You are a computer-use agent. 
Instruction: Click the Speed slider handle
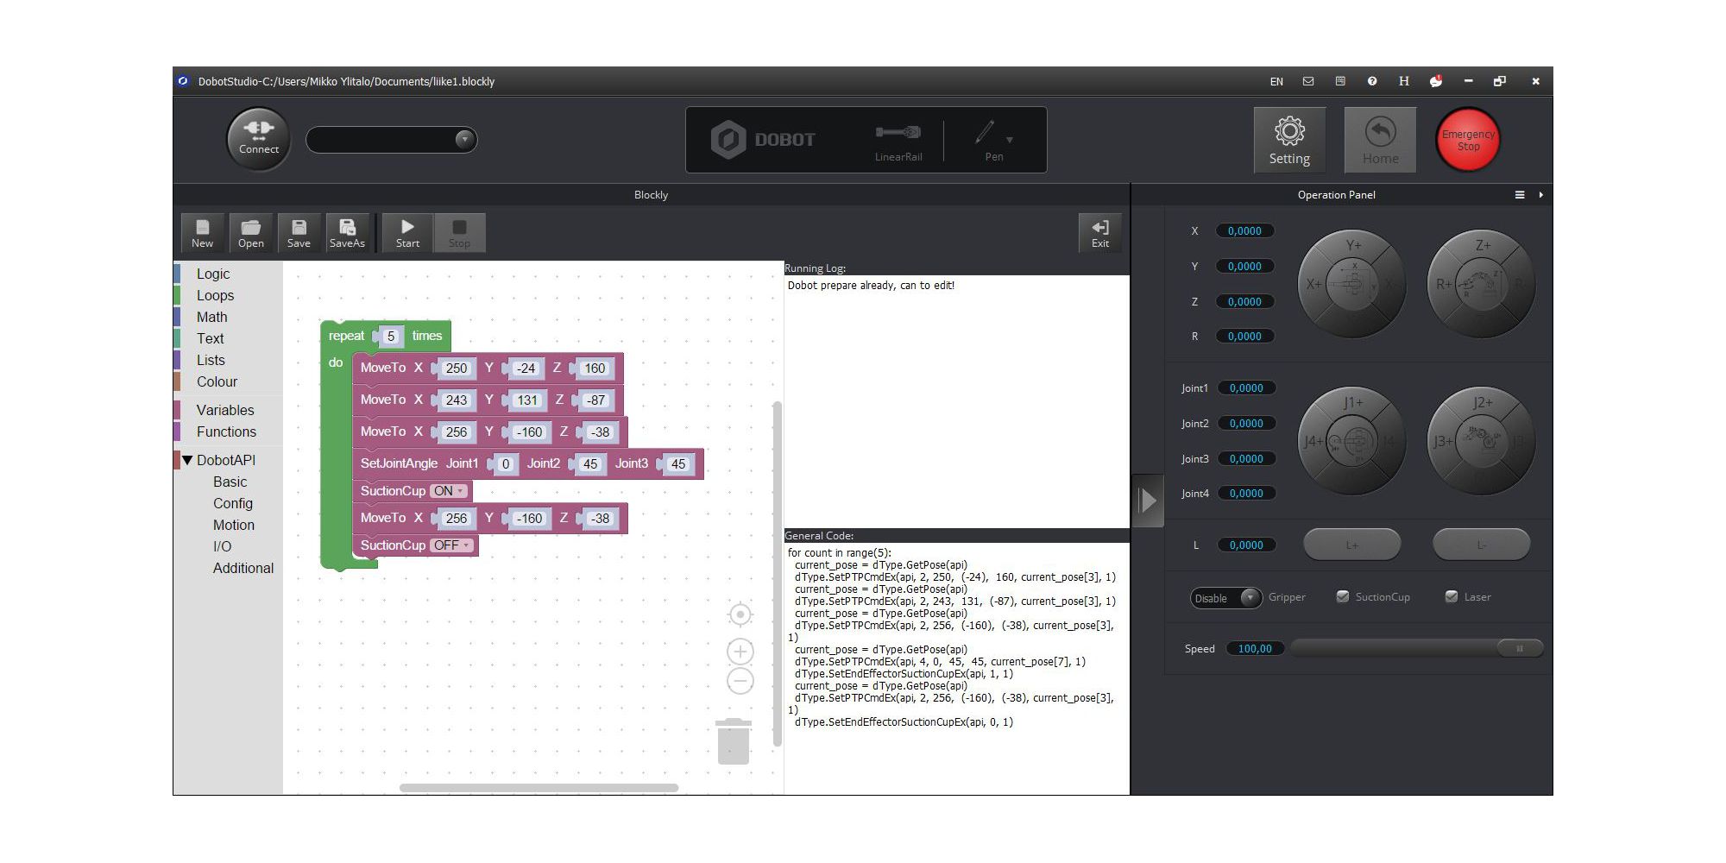click(1519, 649)
